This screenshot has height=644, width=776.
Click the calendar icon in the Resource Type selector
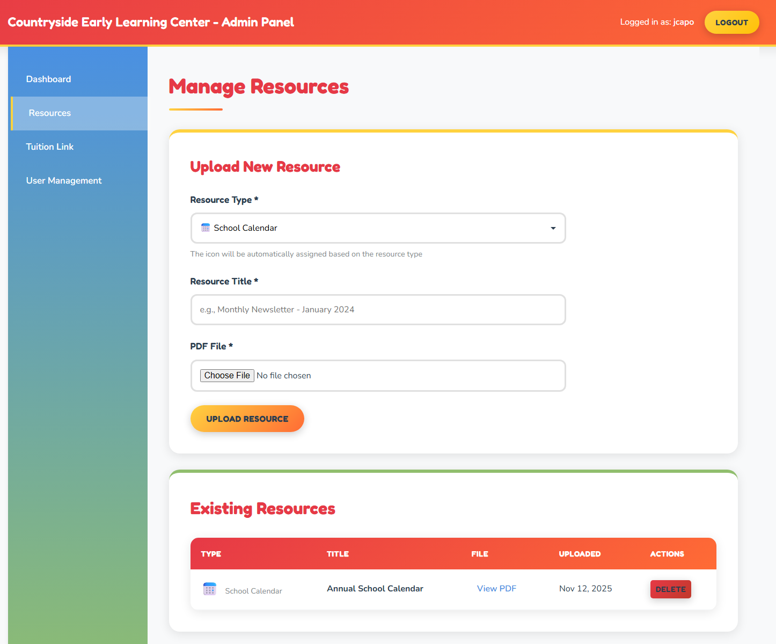[204, 228]
